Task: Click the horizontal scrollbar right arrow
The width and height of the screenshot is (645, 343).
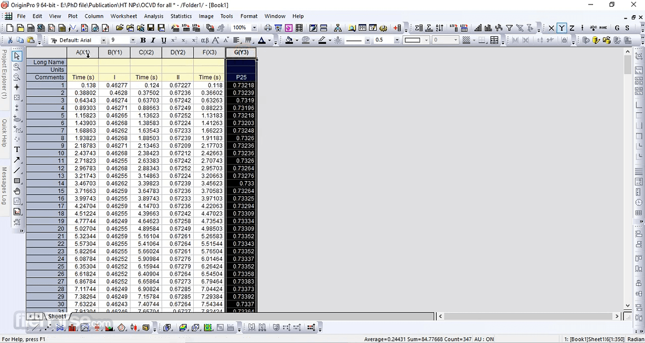Action: pos(617,316)
